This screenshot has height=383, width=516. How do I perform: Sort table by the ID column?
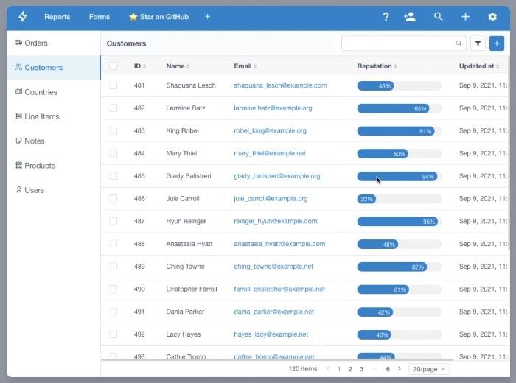(139, 66)
